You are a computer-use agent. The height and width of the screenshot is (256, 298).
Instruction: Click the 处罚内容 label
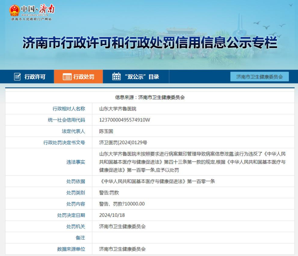[76, 204]
